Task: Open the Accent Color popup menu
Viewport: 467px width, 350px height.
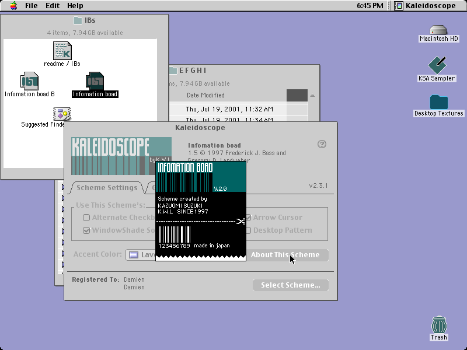Action: pos(141,255)
